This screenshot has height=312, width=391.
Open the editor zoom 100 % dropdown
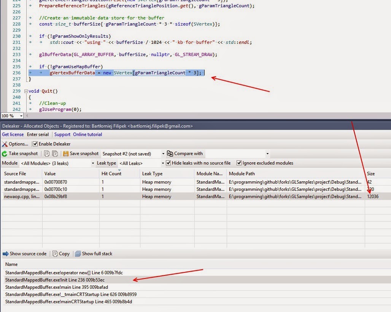click(x=21, y=116)
